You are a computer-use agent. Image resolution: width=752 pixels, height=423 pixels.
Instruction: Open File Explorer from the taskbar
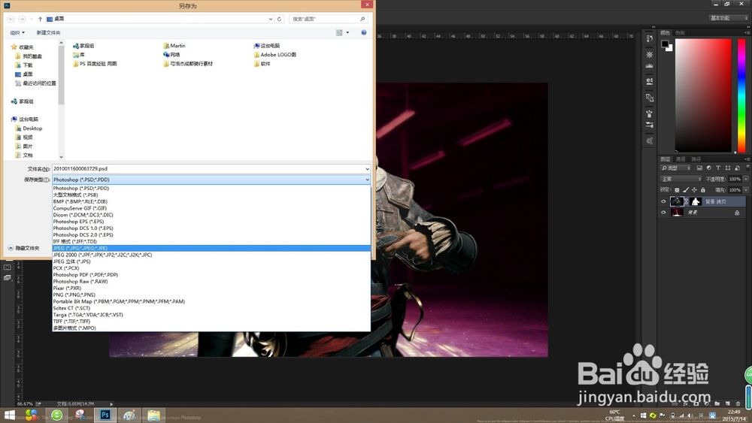pyautogui.click(x=153, y=415)
